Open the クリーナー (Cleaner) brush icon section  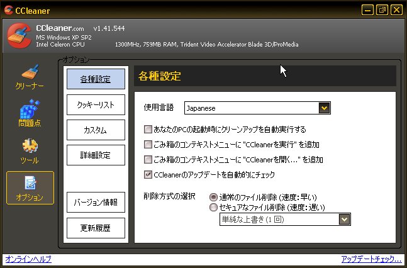30,77
